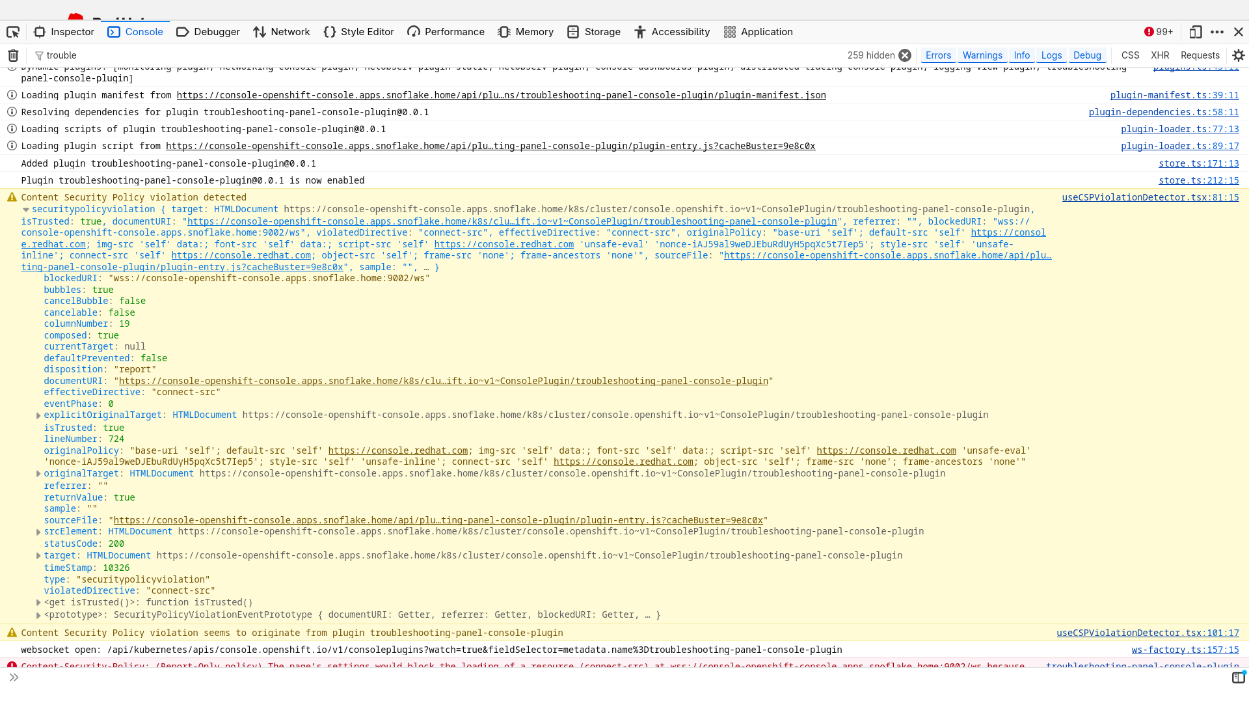Viewport: 1249px width, 703px height.
Task: Open console settings gear icon
Action: coord(1239,55)
